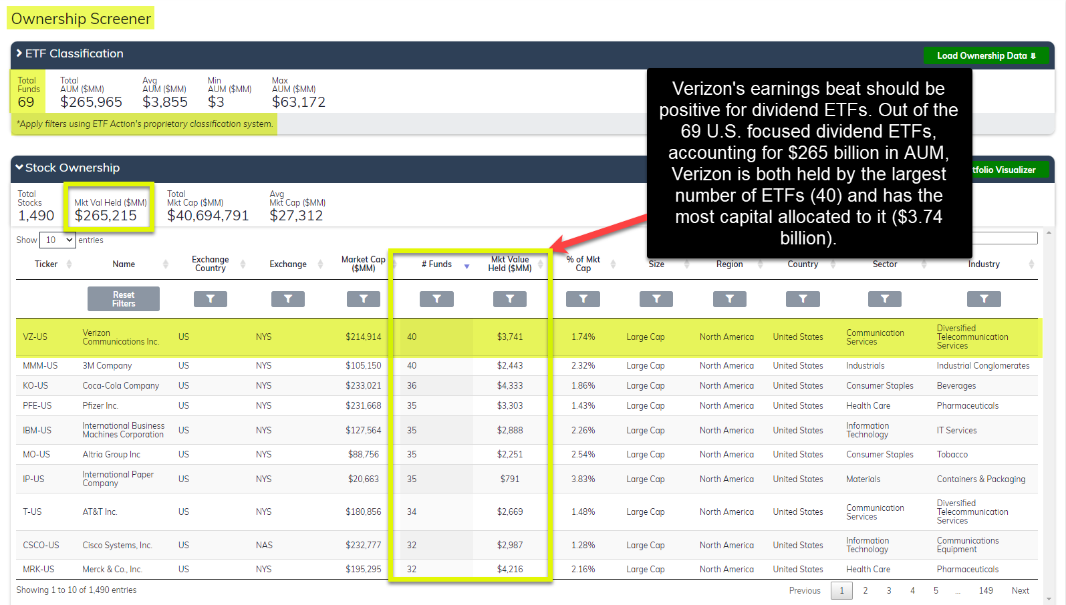This screenshot has width=1066, height=605.
Task: Open the % of Mkt Cap filter
Action: pos(583,299)
